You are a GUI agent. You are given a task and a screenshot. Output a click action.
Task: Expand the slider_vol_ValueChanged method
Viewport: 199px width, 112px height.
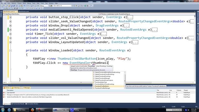[10, 38]
